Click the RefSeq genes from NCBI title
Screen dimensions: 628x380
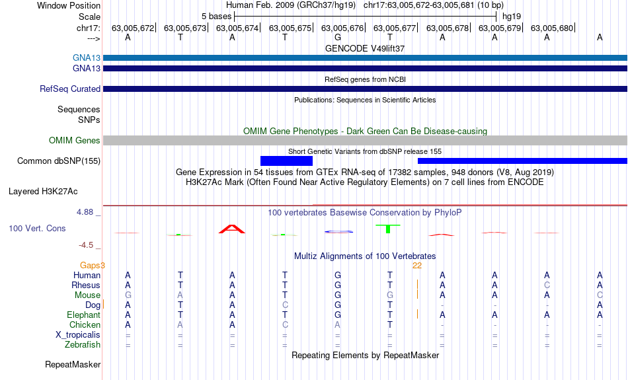(x=365, y=79)
